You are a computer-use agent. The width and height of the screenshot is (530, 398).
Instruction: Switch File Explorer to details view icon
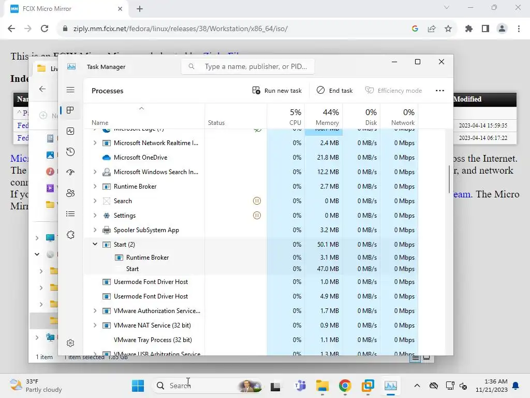[416, 358]
